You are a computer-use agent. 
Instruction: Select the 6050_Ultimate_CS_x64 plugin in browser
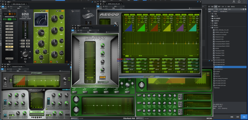222,30
